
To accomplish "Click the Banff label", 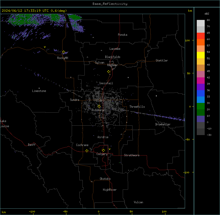I will (32, 145).
